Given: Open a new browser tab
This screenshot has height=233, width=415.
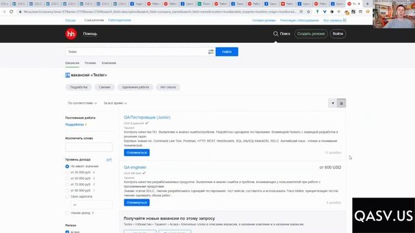Looking at the screenshot, I should point(368,4).
